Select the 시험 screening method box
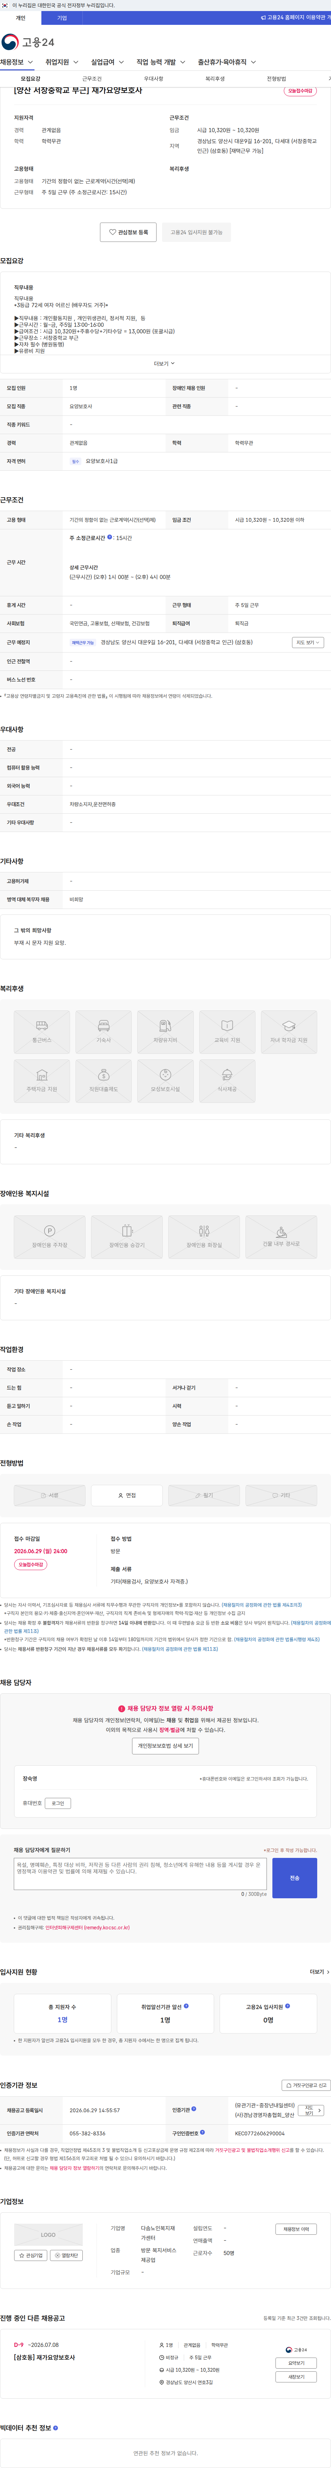Image resolution: width=331 pixels, height=2468 pixels. [281, 1496]
